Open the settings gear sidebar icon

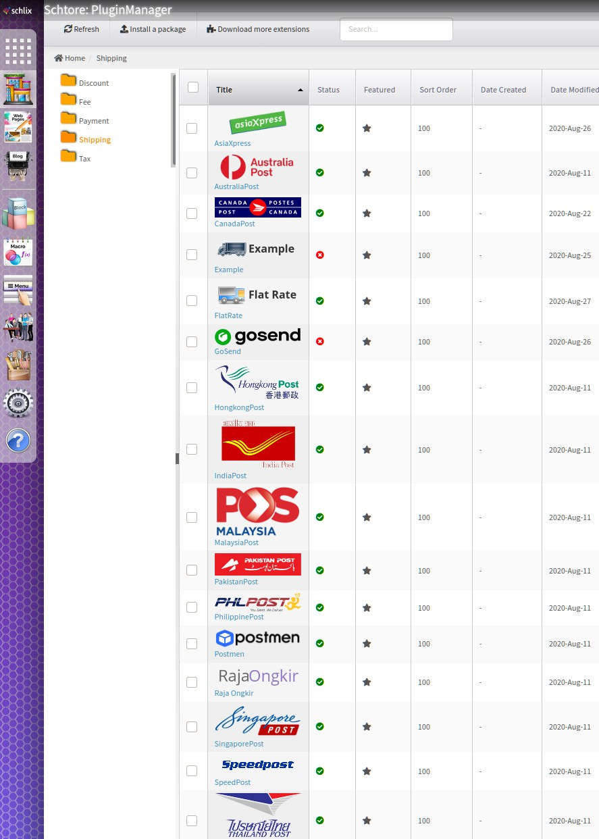click(18, 403)
